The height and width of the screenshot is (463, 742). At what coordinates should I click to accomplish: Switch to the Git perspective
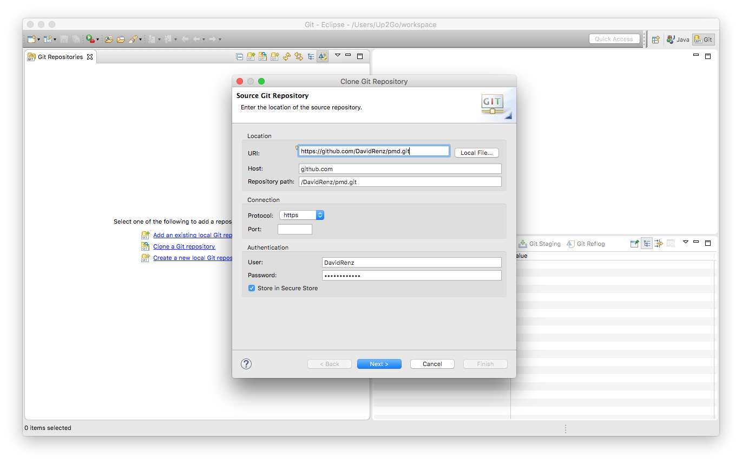pos(703,40)
